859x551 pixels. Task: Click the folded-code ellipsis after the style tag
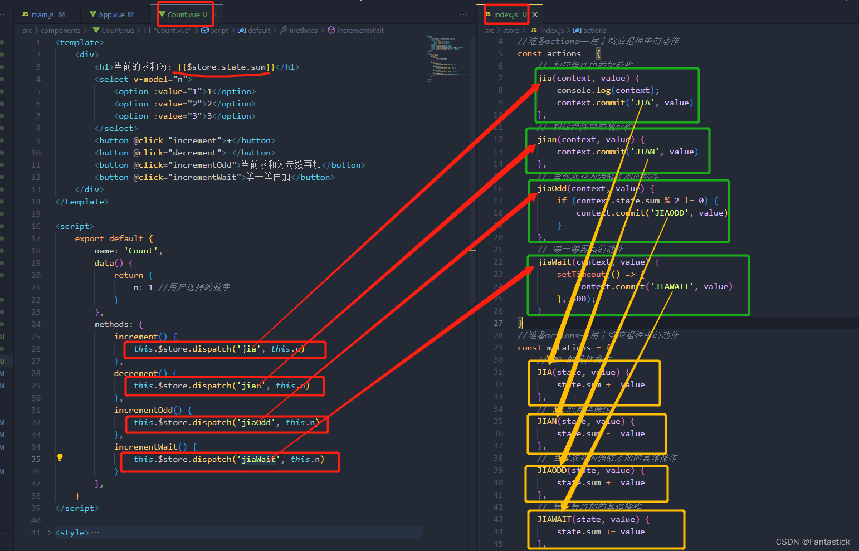(95, 533)
